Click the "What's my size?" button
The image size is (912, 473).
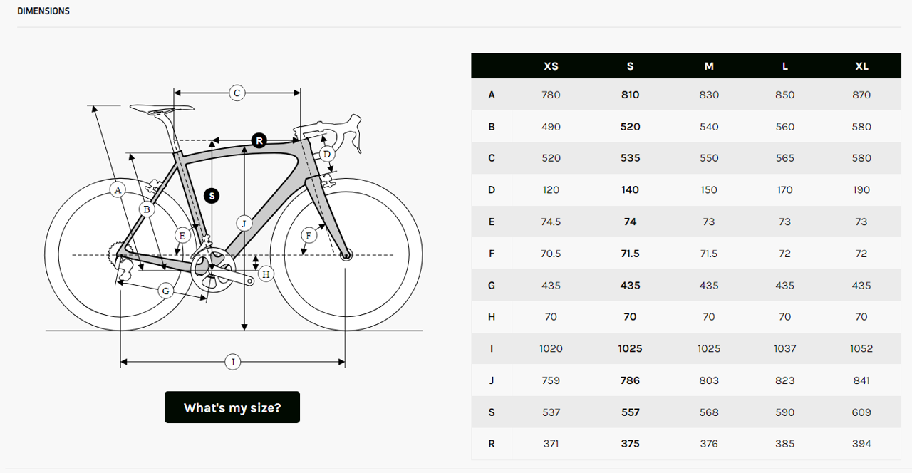(232, 407)
